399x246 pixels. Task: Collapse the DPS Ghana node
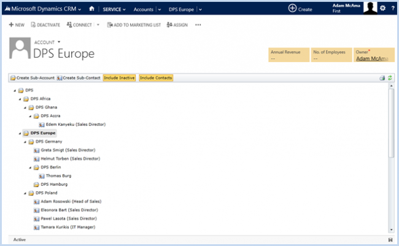pyautogui.click(x=25, y=108)
